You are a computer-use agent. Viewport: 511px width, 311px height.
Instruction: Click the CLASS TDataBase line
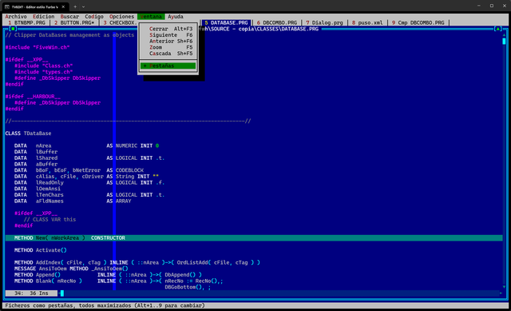coord(28,134)
